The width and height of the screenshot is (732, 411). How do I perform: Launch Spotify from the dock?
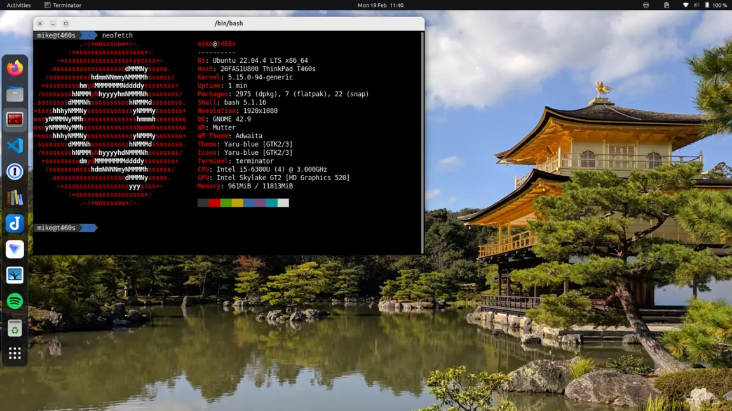click(x=15, y=301)
